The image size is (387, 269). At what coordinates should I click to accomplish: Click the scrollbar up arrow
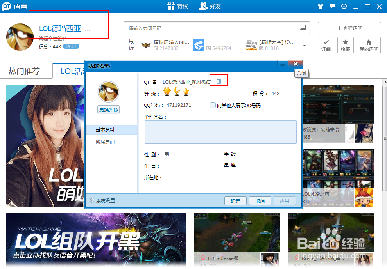tap(385, 82)
